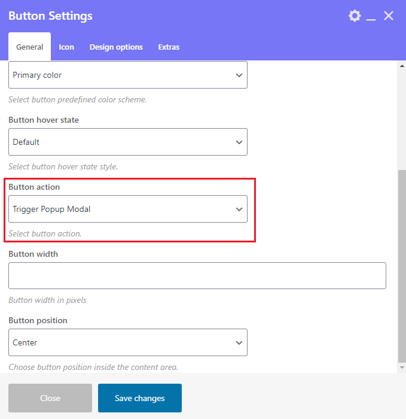Click the scrollbar up arrow
The height and width of the screenshot is (419, 406).
pos(402,65)
